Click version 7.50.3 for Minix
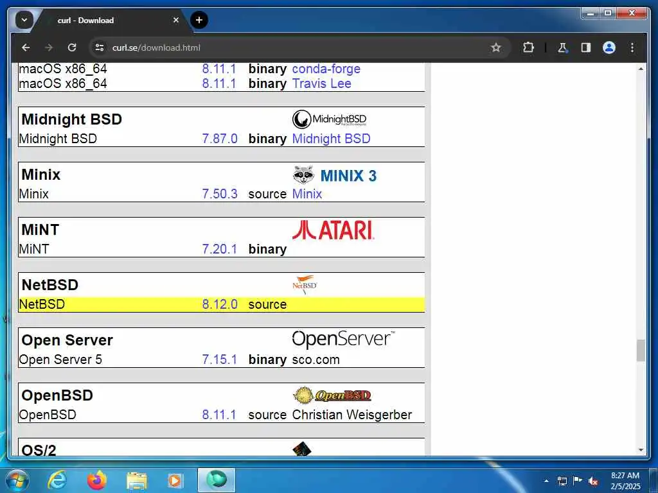This screenshot has width=658, height=493. 220,194
